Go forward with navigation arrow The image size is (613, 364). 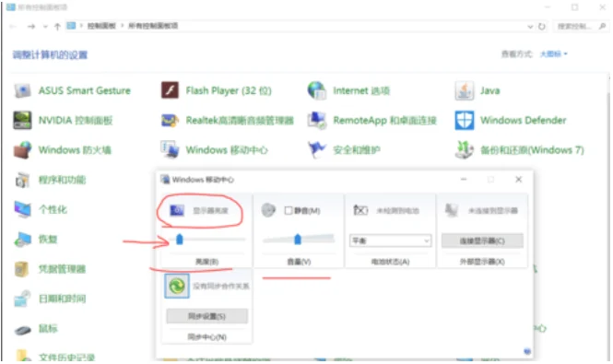click(31, 27)
